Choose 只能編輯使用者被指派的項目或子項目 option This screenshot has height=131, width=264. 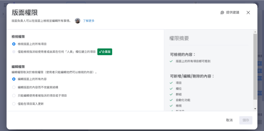(x=14, y=96)
